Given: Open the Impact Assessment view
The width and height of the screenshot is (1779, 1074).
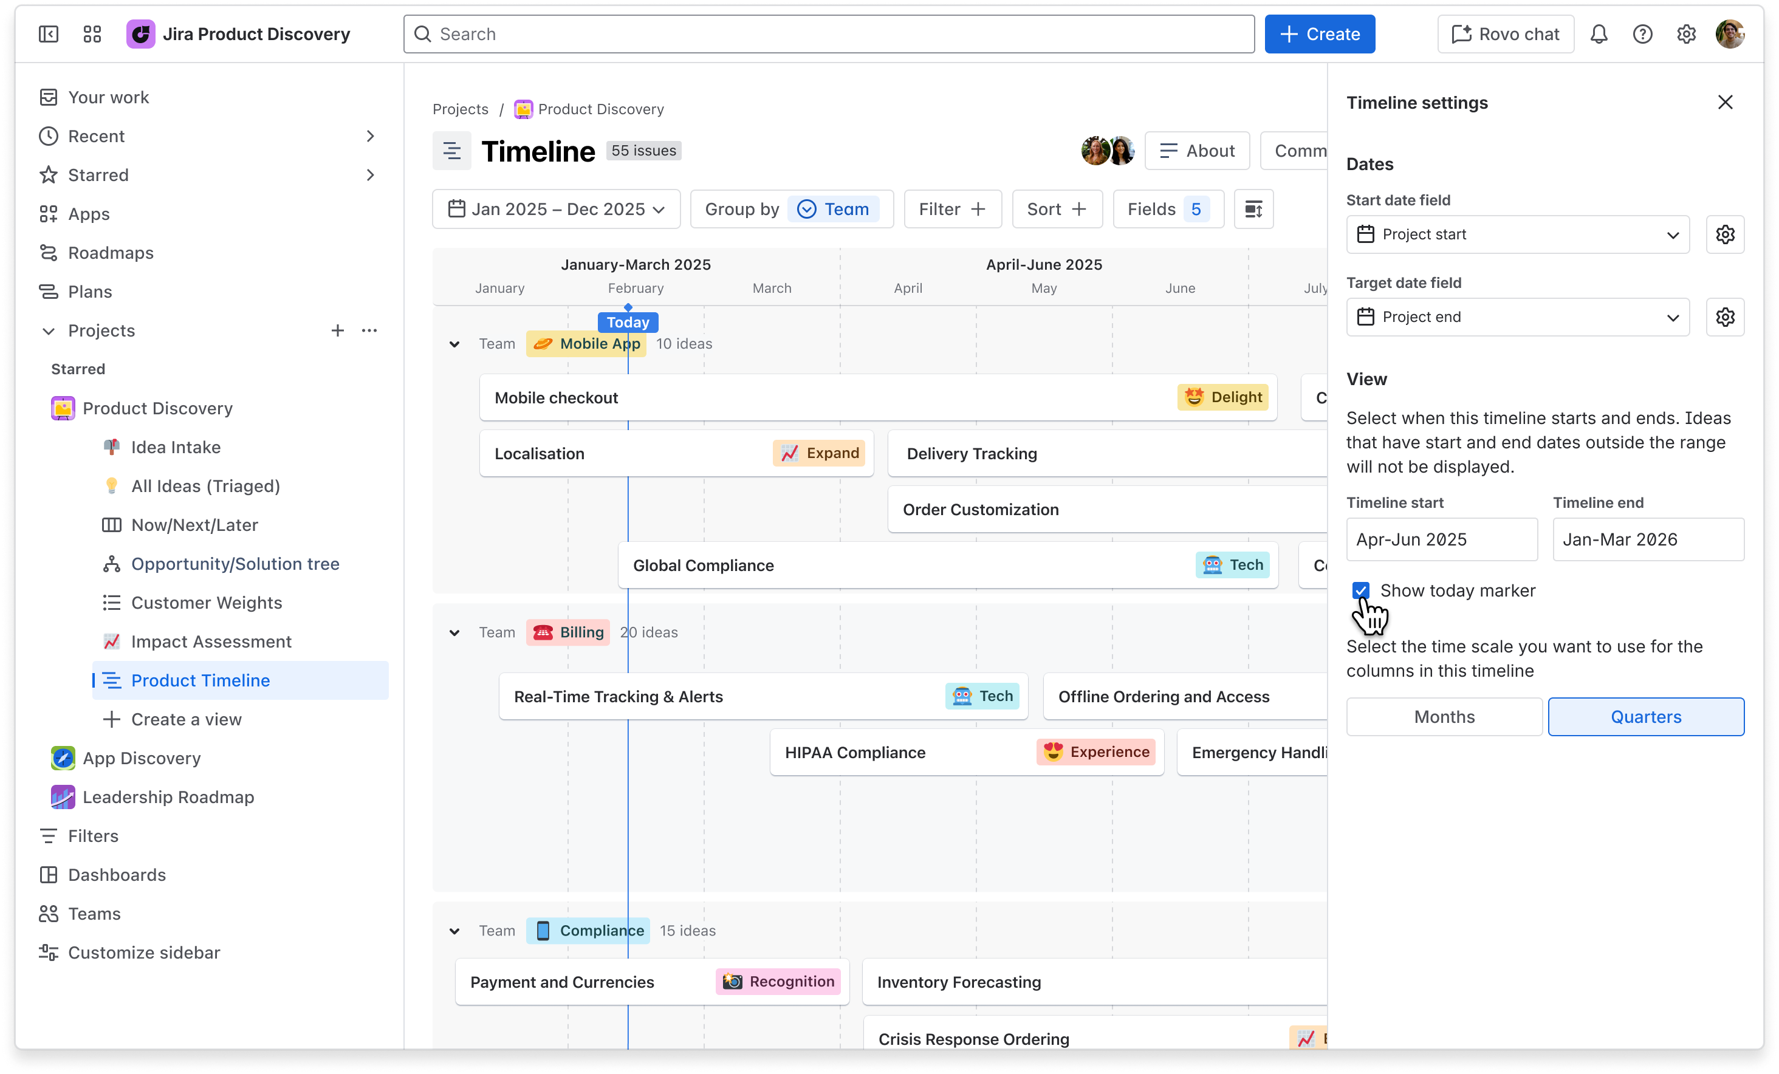Looking at the screenshot, I should [211, 641].
